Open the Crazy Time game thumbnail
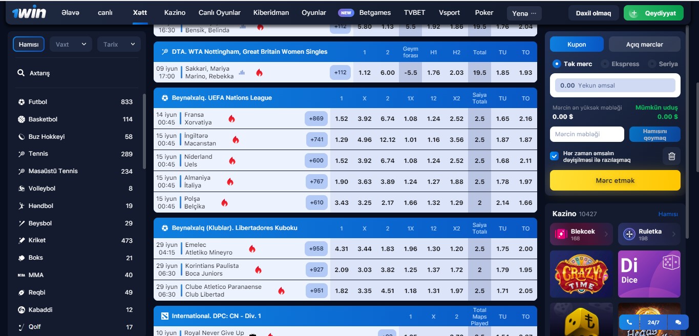The width and height of the screenshot is (699, 336). pyautogui.click(x=581, y=274)
